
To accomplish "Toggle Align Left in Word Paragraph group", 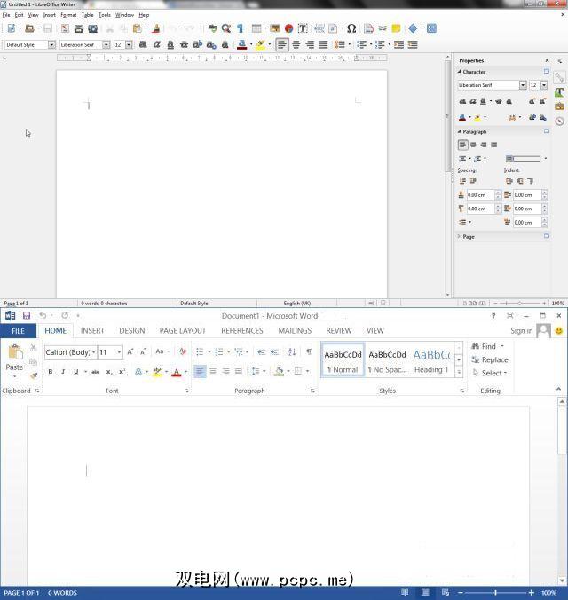I will [x=200, y=371].
